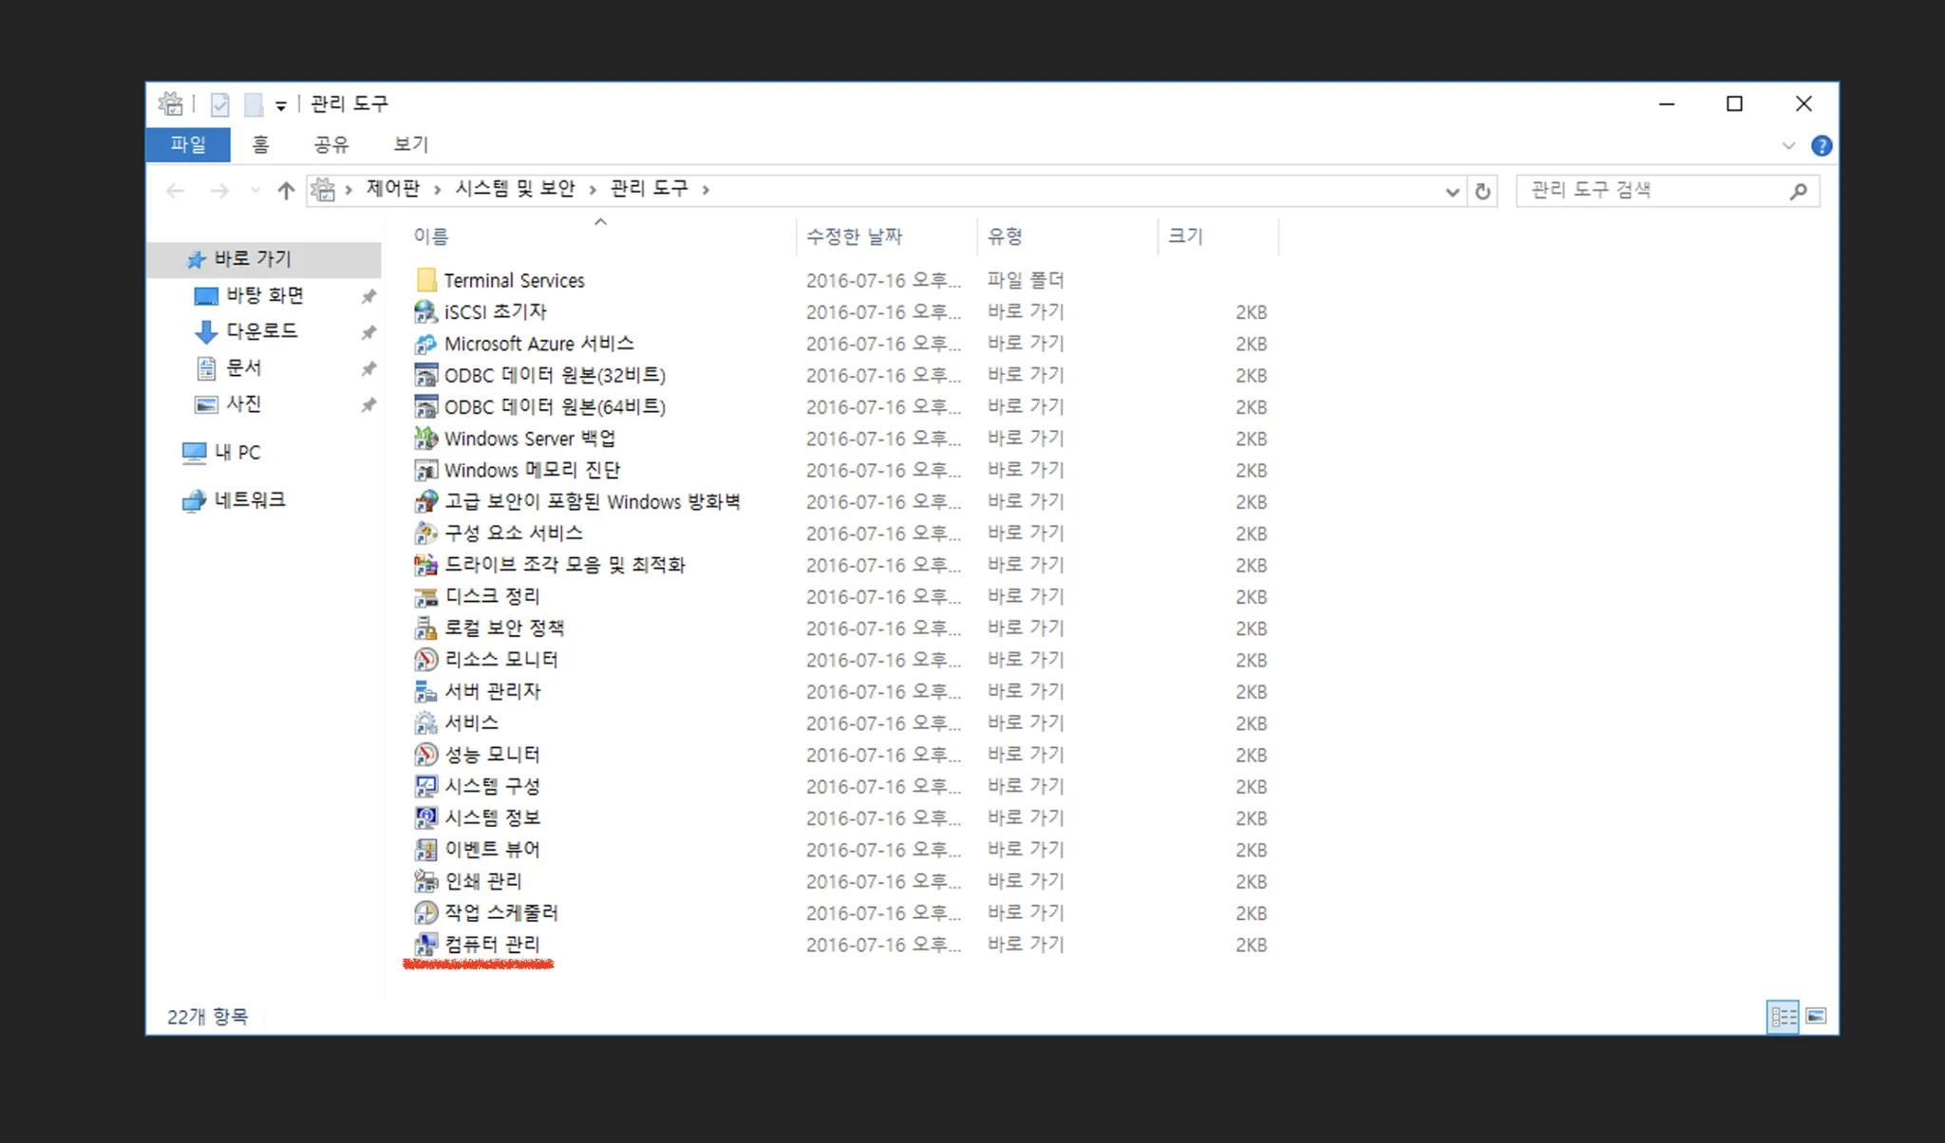
Task: Expand the address bar history dropdown
Action: (x=1452, y=192)
